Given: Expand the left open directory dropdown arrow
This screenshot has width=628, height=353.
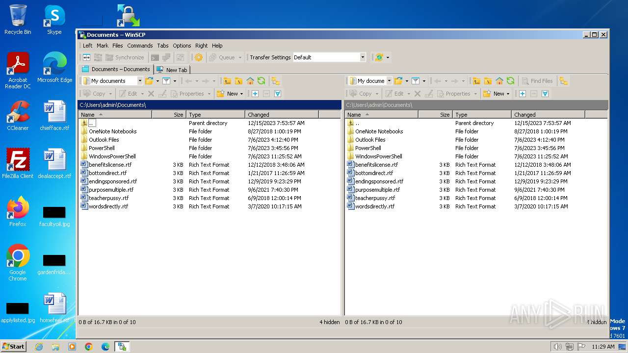Looking at the screenshot, I should click(157, 81).
